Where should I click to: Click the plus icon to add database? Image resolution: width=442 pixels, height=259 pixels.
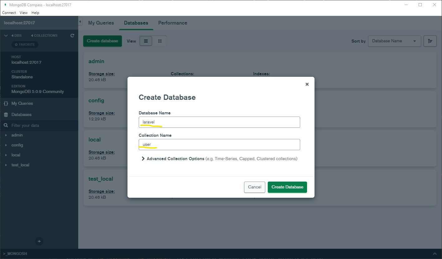tap(39, 241)
